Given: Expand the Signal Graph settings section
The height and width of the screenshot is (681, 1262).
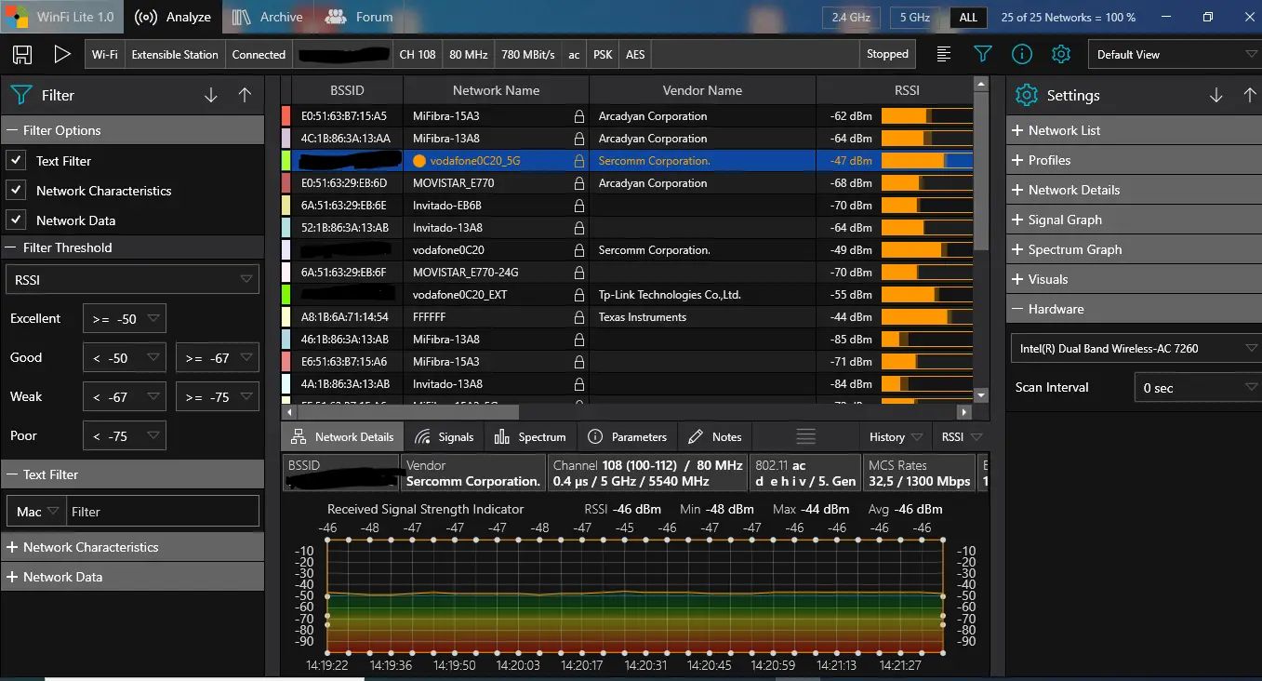Looking at the screenshot, I should pyautogui.click(x=1065, y=220).
